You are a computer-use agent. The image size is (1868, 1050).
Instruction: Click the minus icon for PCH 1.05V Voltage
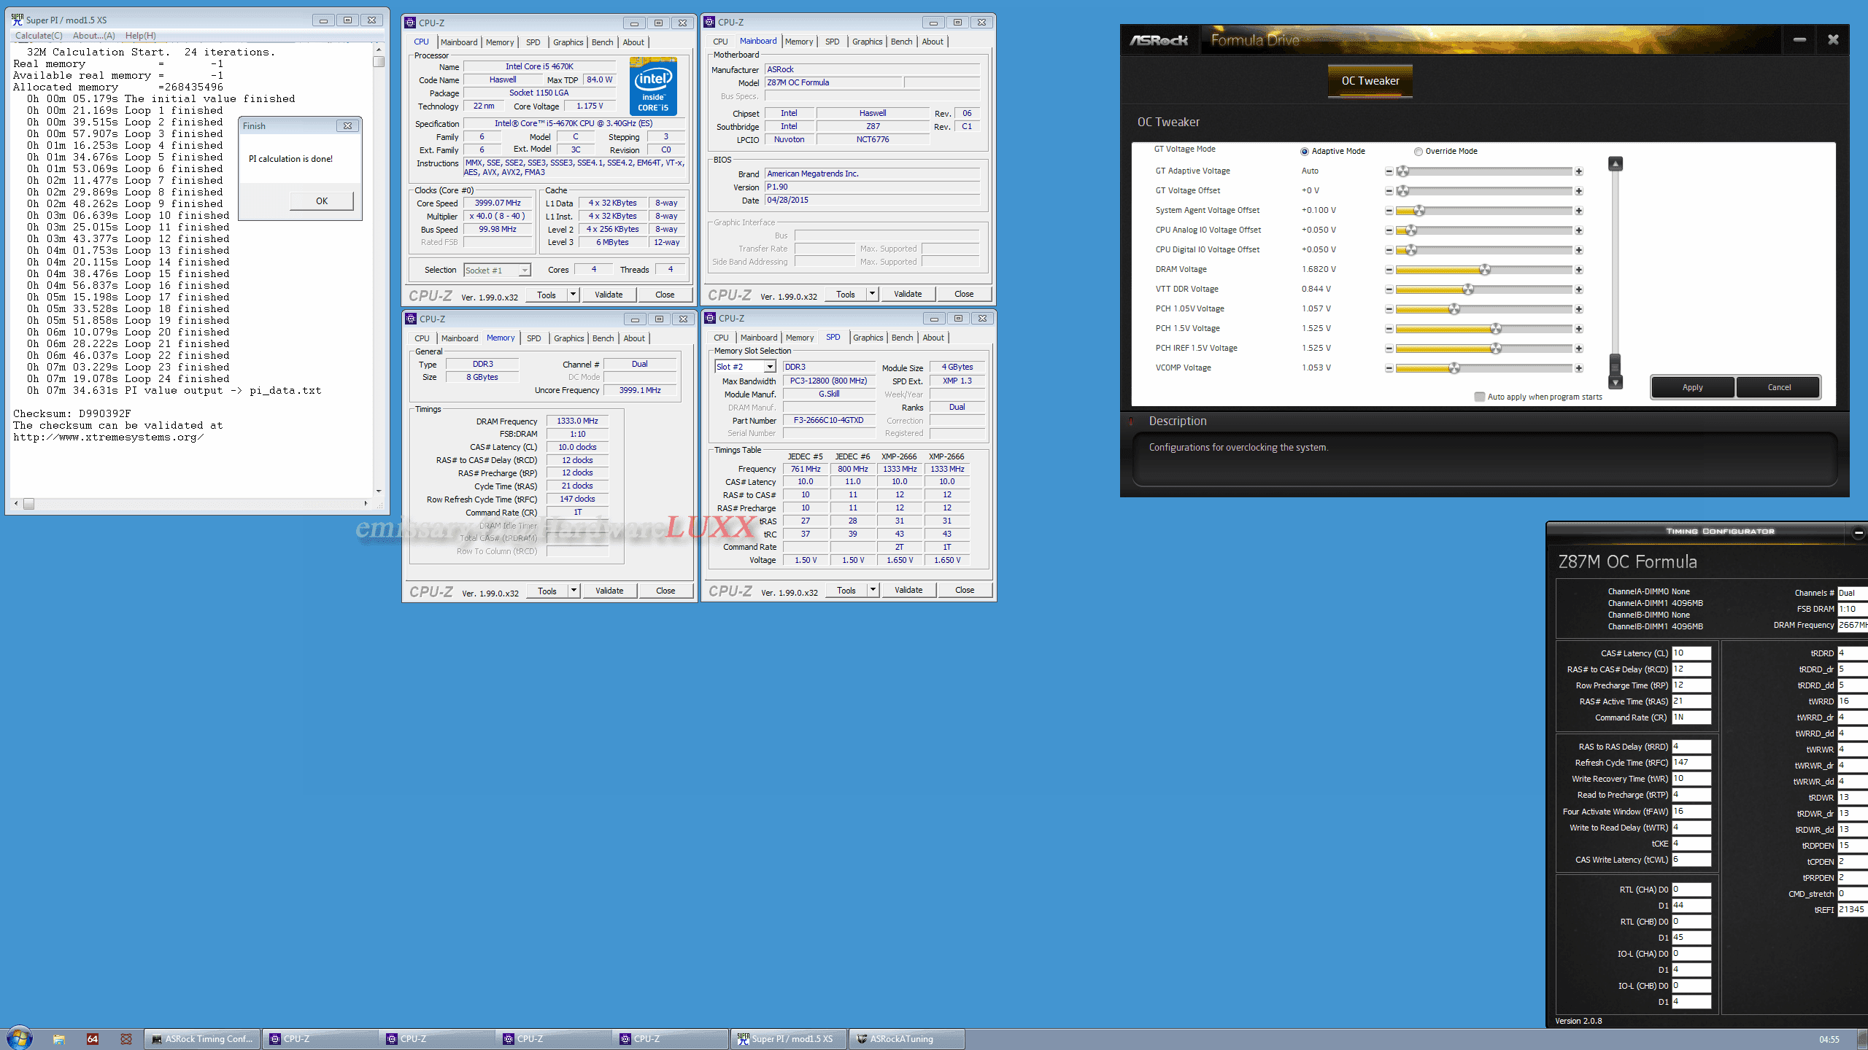tap(1389, 309)
